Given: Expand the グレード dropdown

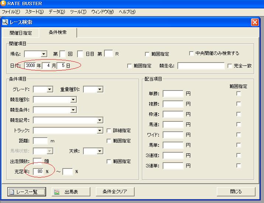Looking at the screenshot, I should pyautogui.click(x=49, y=89).
